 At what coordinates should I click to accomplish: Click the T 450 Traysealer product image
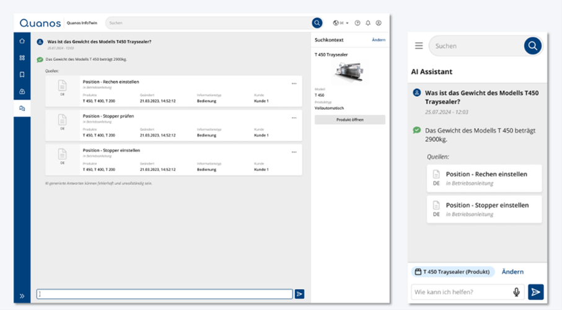350,71
